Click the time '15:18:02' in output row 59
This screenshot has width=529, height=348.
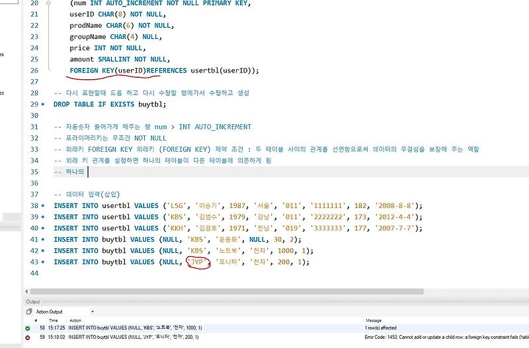pos(57,337)
